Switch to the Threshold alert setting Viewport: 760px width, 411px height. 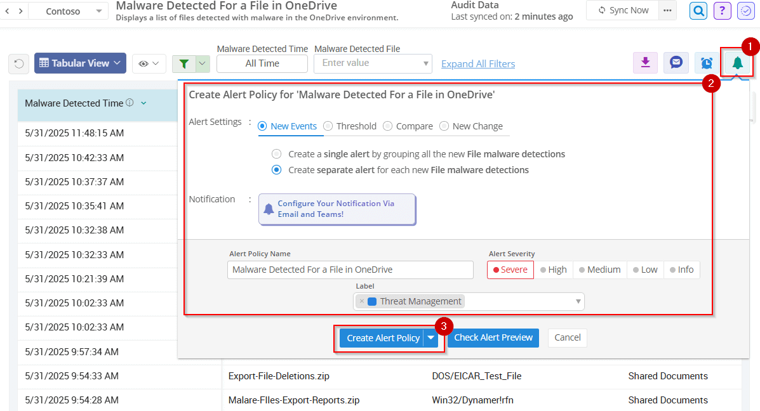tap(329, 126)
